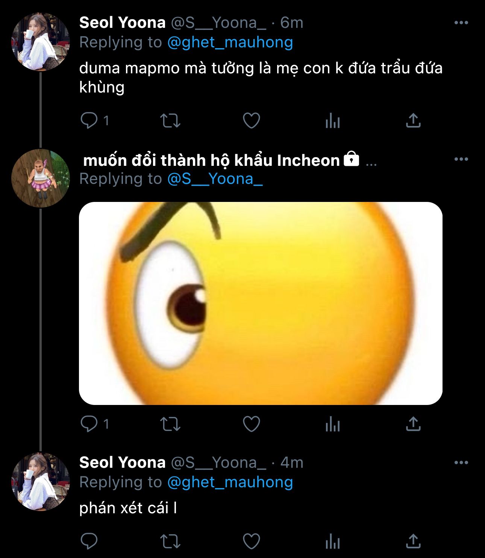
Task: Like the 'phán xét cái l' tweet
Action: (x=252, y=541)
